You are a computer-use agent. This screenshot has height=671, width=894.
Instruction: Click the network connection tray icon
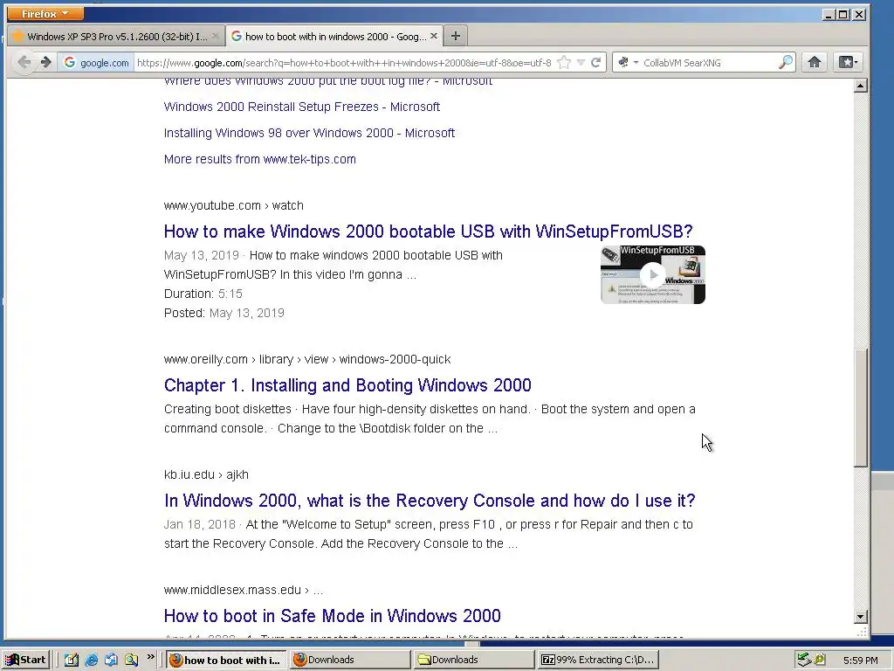pos(804,660)
